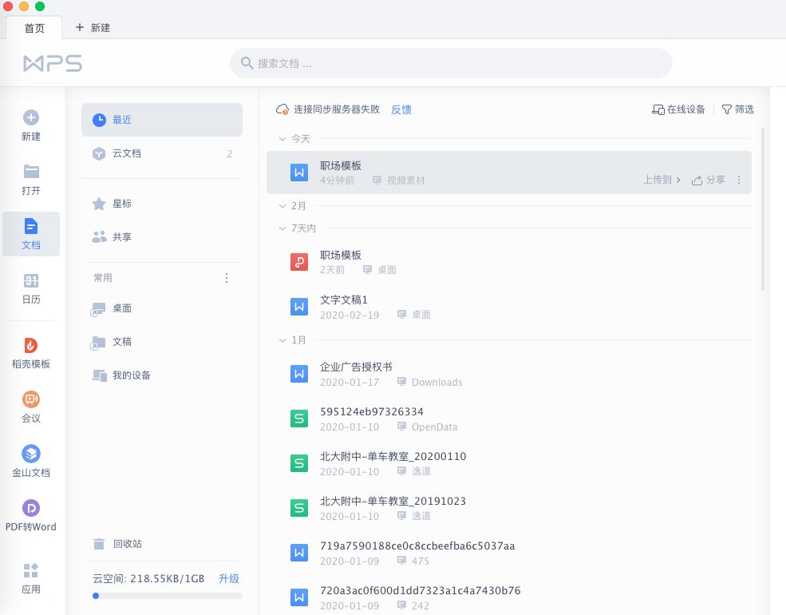Open the 应用 apps icon
The image size is (786, 615).
pos(30,577)
